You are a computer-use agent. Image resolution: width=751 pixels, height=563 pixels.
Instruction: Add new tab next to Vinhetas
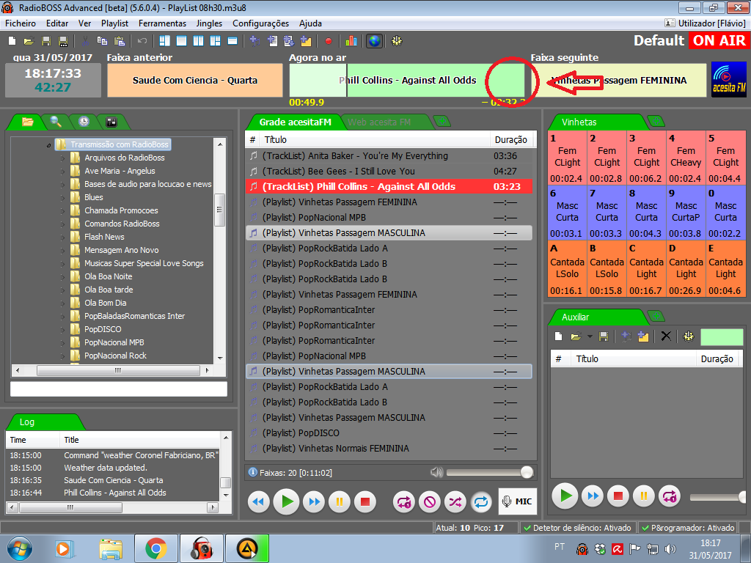pyautogui.click(x=656, y=121)
